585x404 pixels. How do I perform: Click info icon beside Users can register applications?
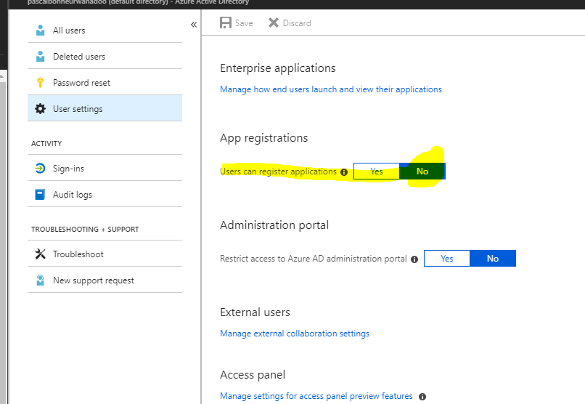(x=344, y=172)
